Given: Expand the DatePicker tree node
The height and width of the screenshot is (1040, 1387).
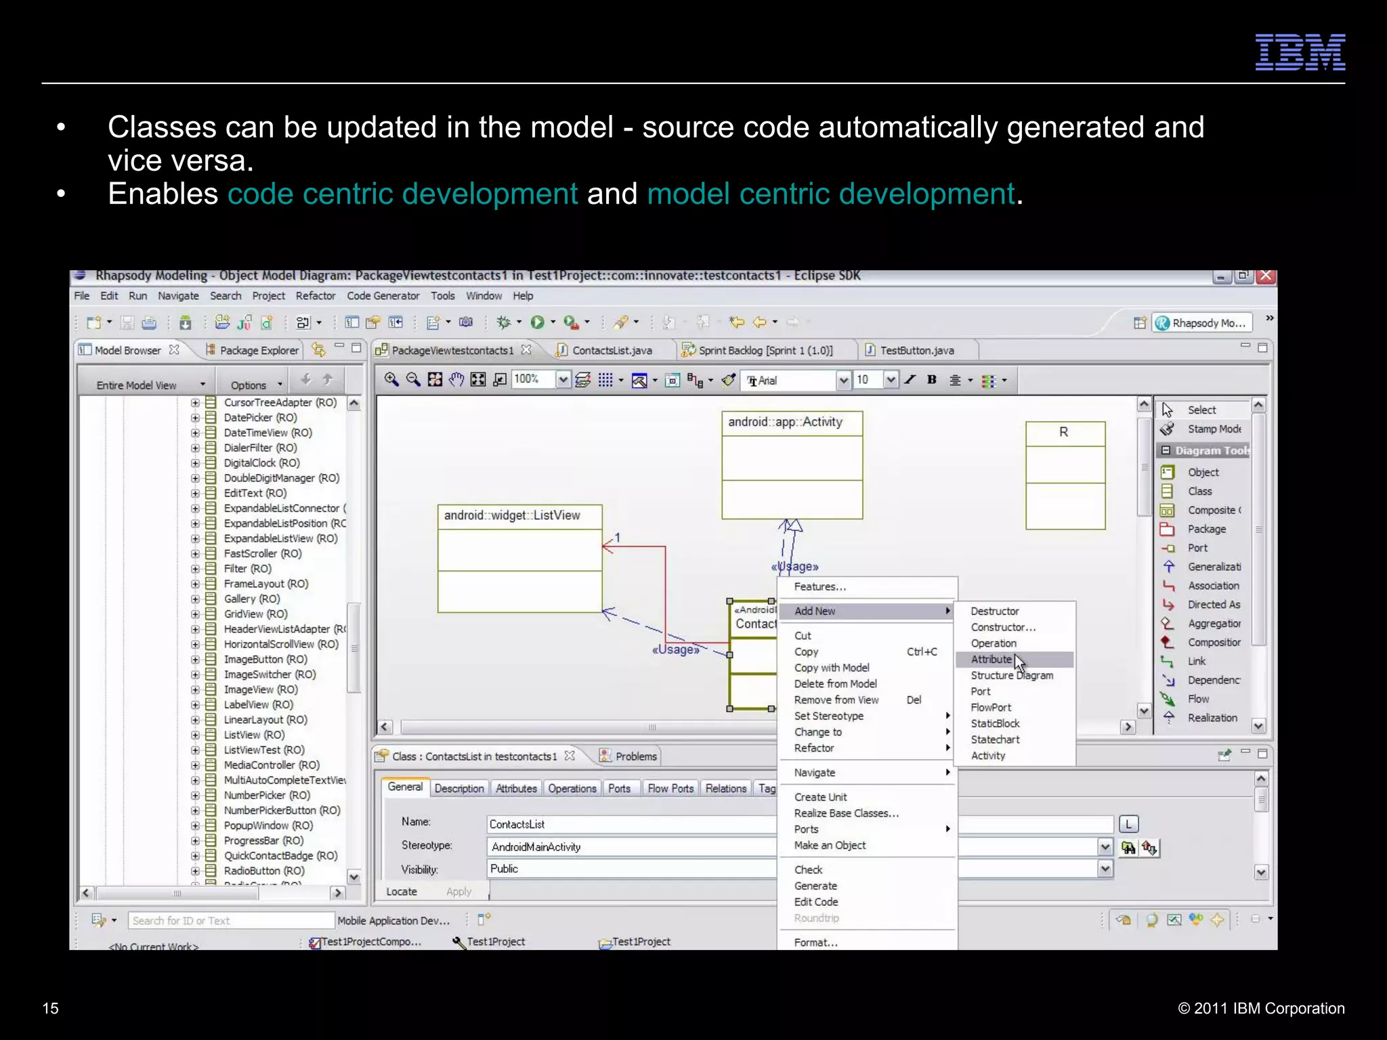Looking at the screenshot, I should point(195,418).
